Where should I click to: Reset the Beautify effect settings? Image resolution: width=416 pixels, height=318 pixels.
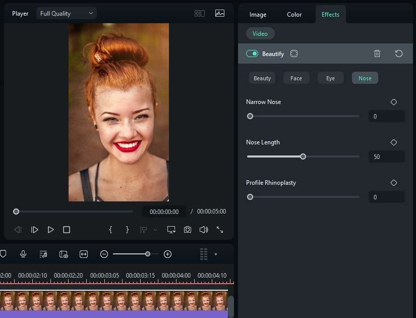coord(399,54)
